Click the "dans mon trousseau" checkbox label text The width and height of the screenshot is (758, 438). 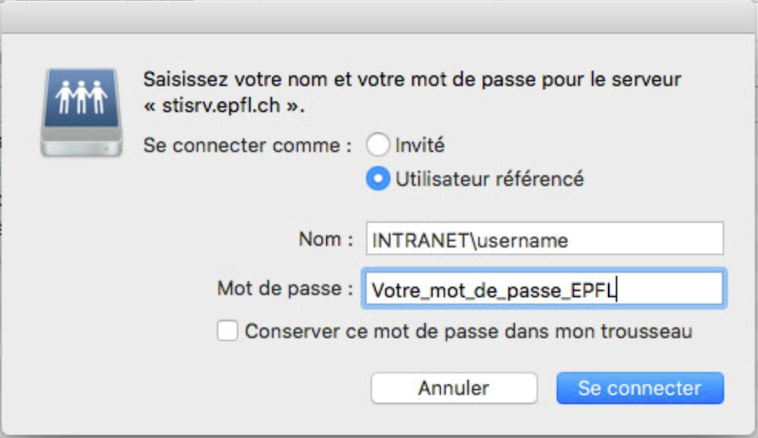tap(613, 331)
